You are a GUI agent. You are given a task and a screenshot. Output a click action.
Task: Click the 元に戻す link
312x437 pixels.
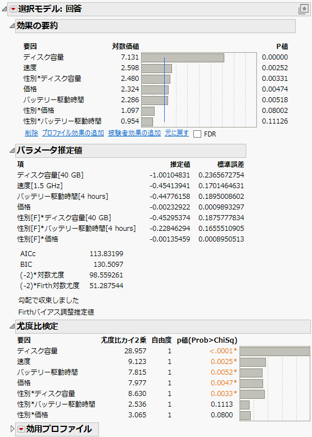[x=177, y=133]
